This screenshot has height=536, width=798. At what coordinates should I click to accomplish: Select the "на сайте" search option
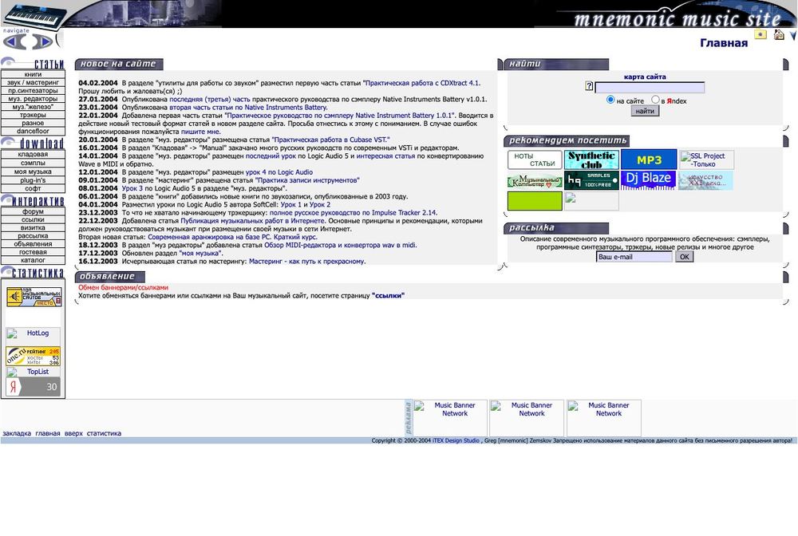point(610,100)
